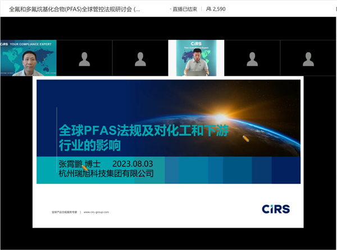
Task: Click the date 2023.08.03 on slide
Action: pyautogui.click(x=133, y=164)
